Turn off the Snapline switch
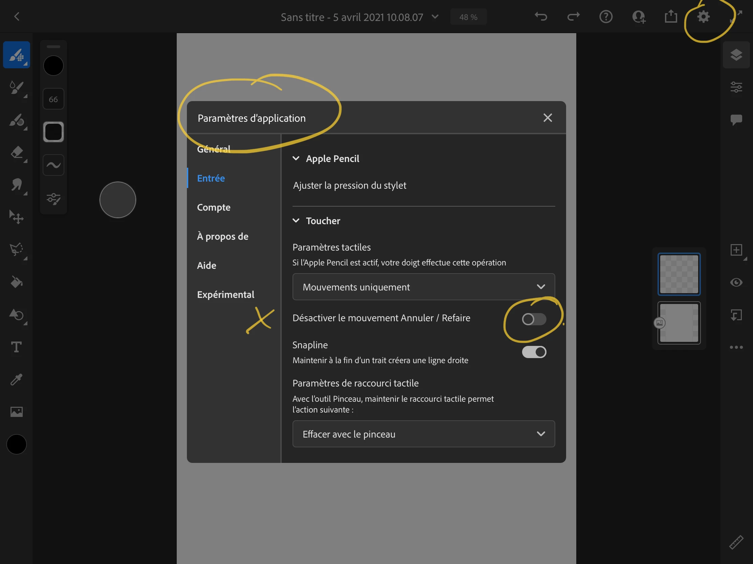Image resolution: width=753 pixels, height=564 pixels. (534, 352)
